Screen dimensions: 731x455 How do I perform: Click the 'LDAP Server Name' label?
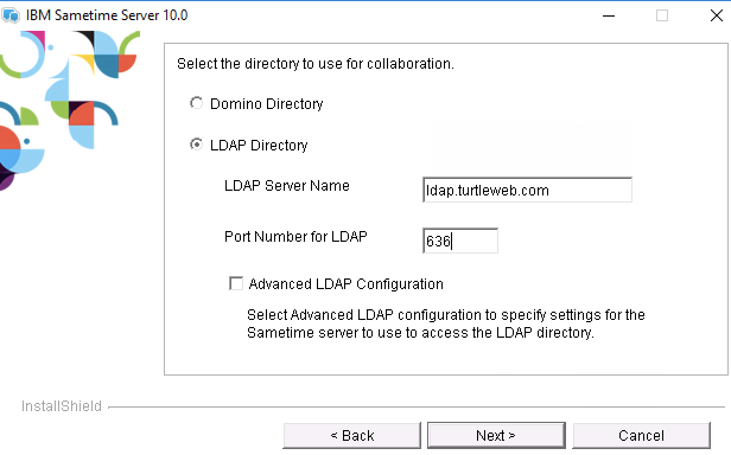coord(287,185)
